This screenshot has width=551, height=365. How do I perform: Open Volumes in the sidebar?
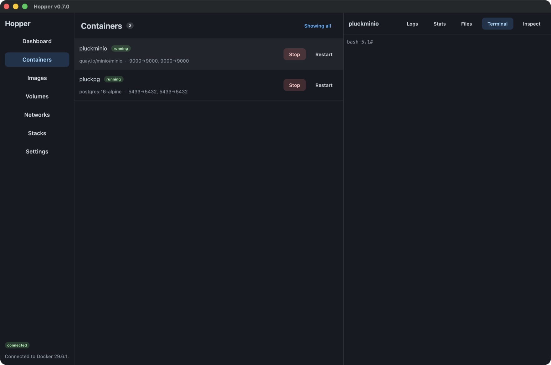[x=37, y=96]
